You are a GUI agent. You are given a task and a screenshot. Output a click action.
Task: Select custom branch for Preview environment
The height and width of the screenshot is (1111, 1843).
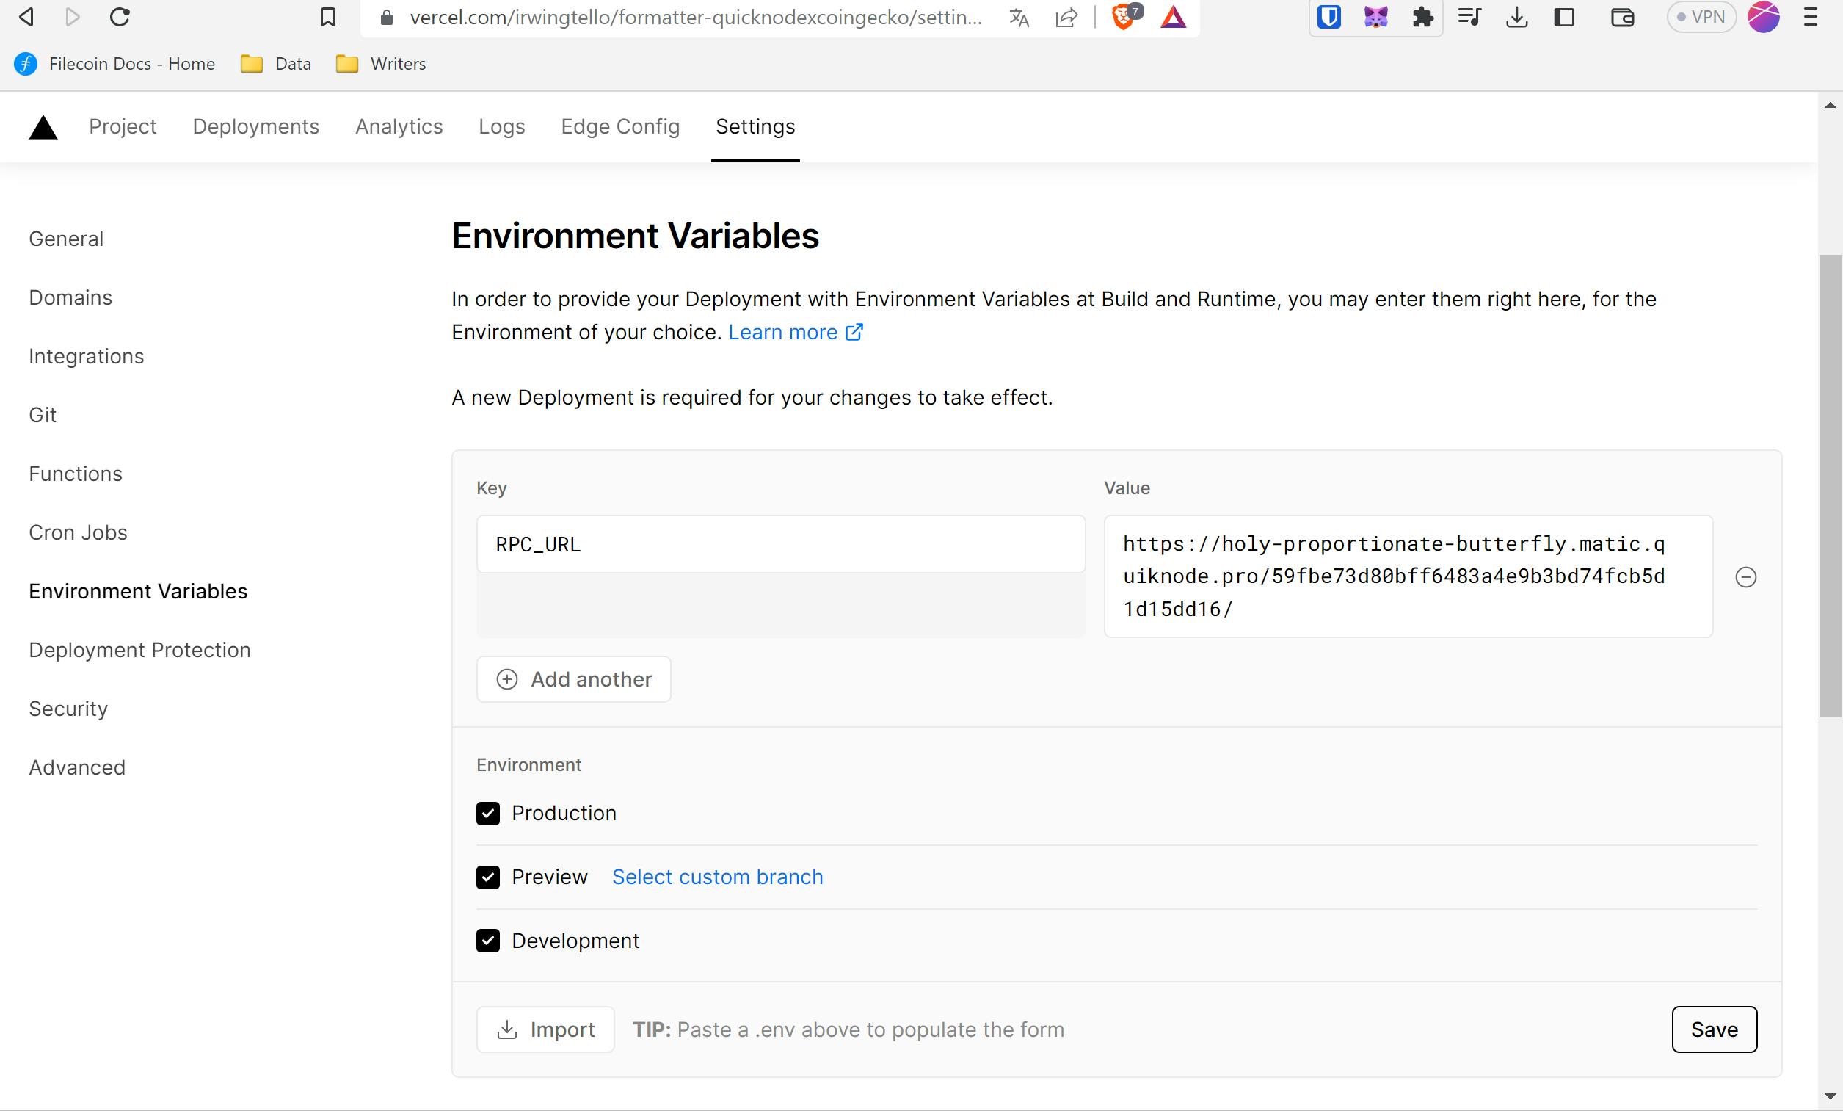pyautogui.click(x=717, y=875)
